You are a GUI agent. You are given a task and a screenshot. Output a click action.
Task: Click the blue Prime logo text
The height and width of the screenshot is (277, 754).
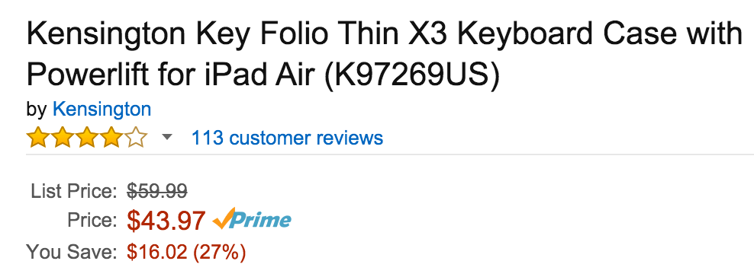tap(261, 221)
